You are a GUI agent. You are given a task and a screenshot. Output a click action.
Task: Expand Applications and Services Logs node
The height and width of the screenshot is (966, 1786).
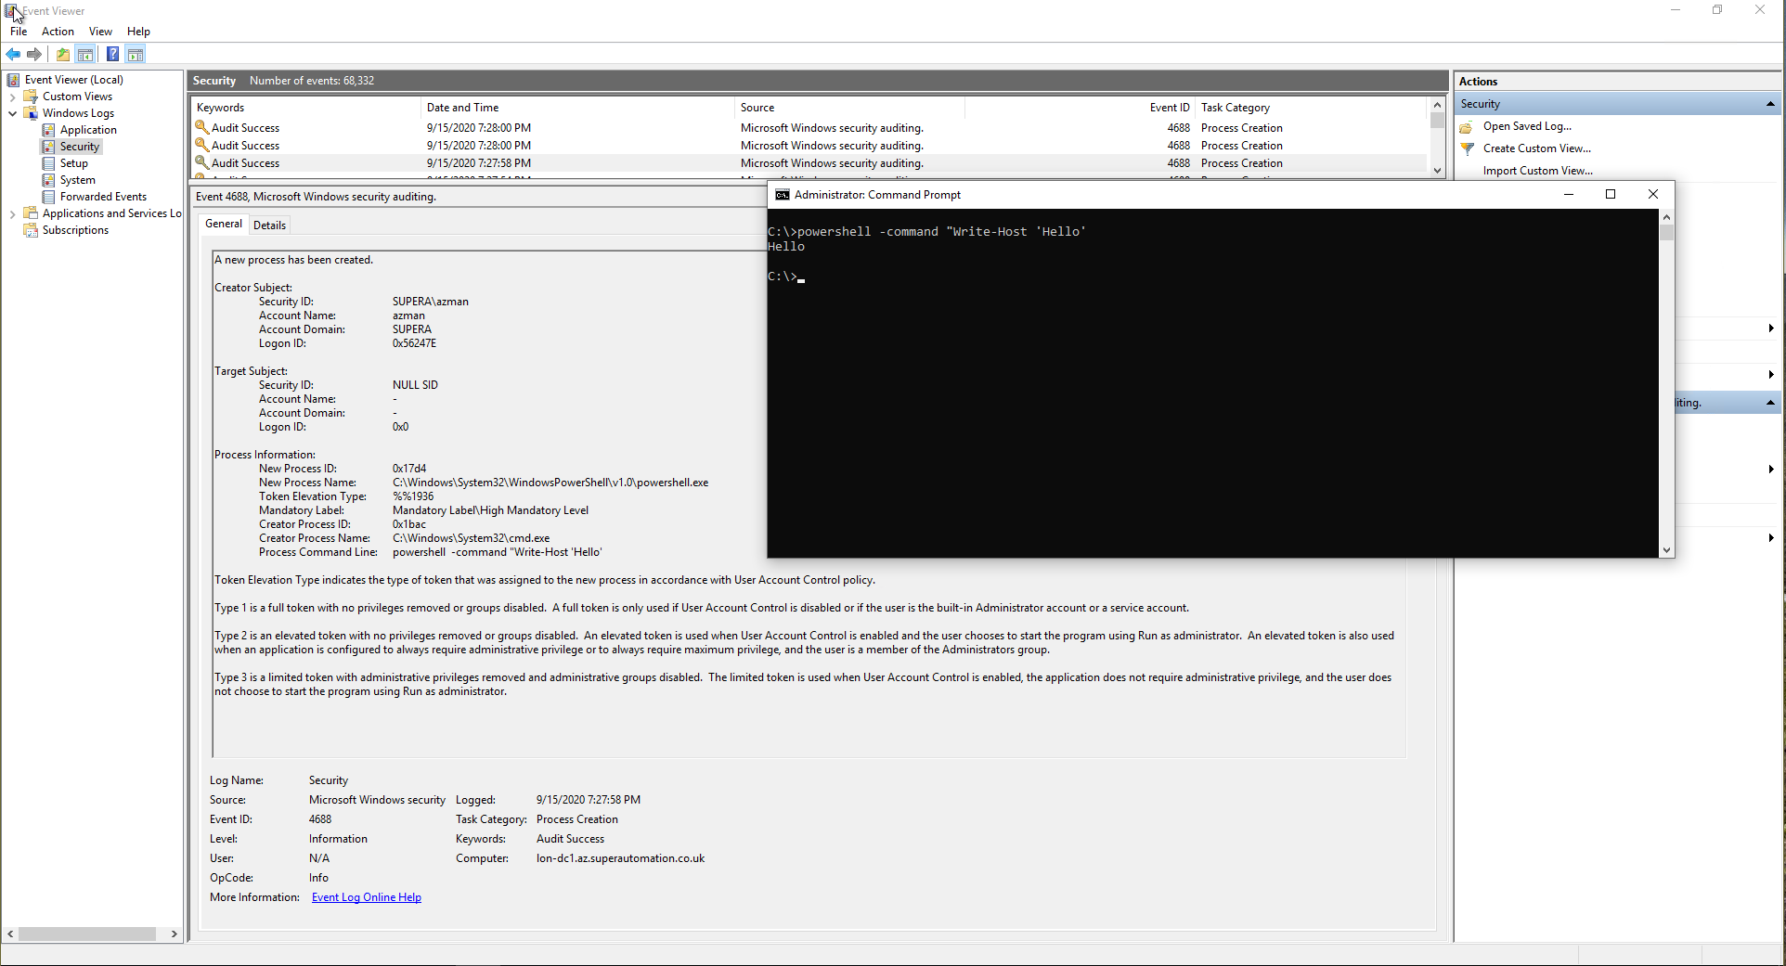coord(12,213)
